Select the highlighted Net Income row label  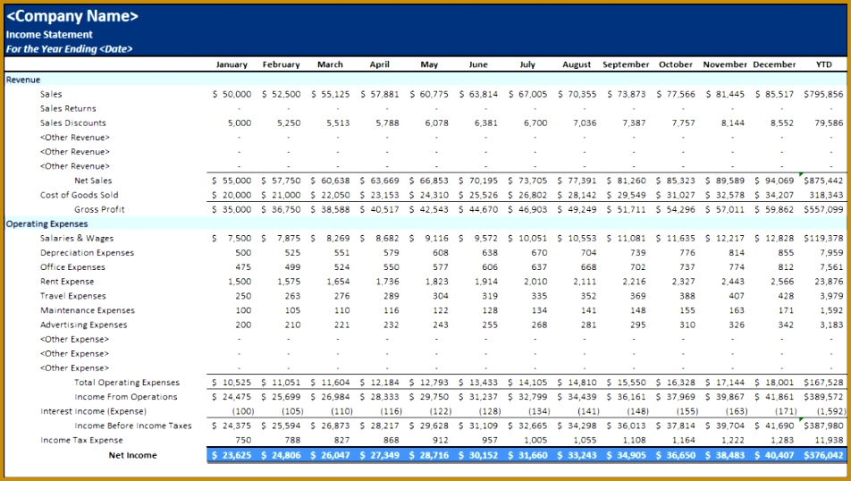[x=132, y=455]
